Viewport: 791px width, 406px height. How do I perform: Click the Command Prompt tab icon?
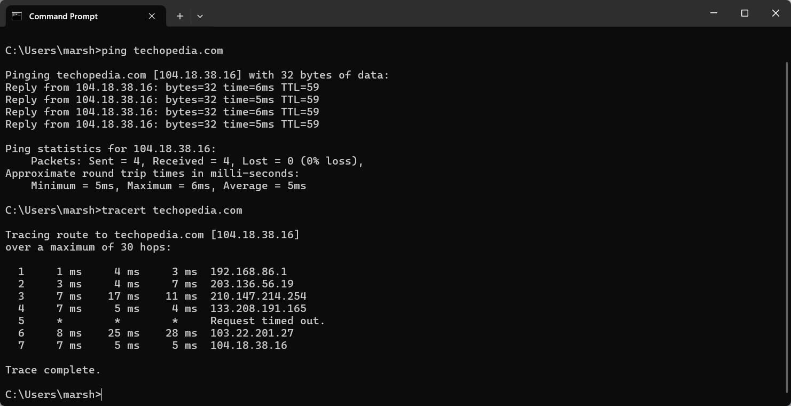click(17, 16)
